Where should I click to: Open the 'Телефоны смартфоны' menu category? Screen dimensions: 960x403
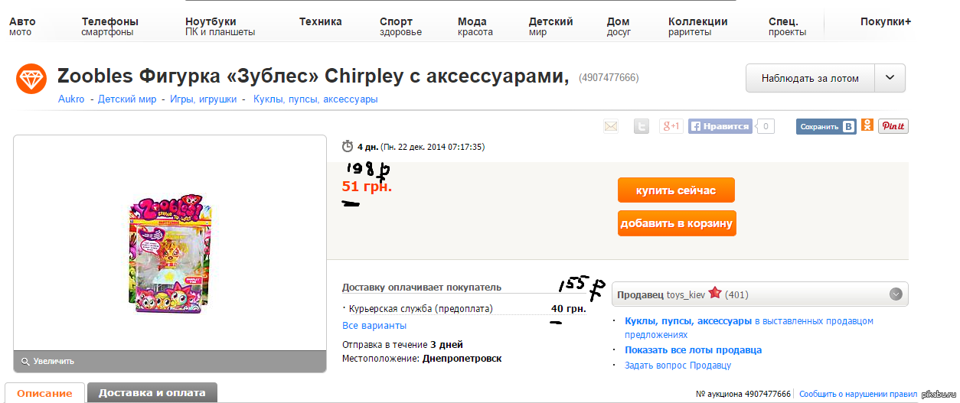tap(109, 27)
